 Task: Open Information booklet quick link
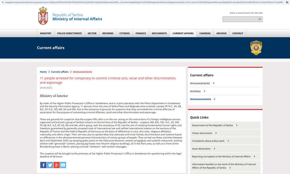(224, 166)
